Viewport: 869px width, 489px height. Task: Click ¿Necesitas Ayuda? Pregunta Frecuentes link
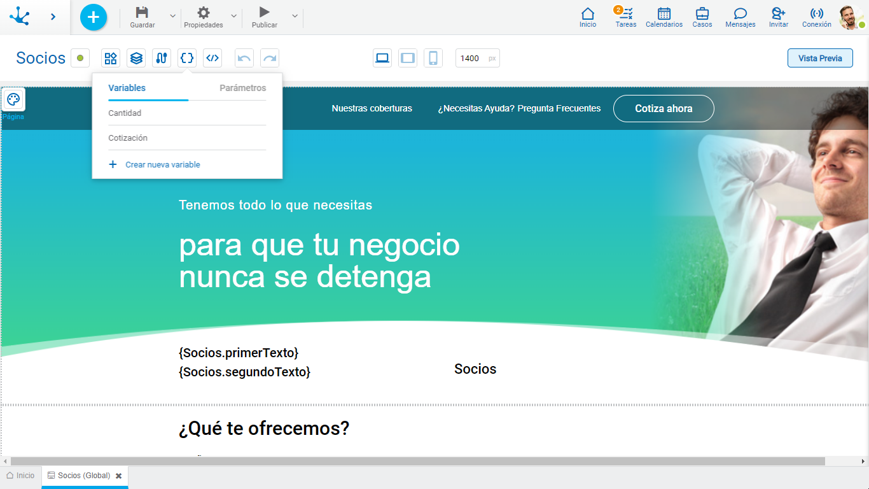pyautogui.click(x=519, y=108)
